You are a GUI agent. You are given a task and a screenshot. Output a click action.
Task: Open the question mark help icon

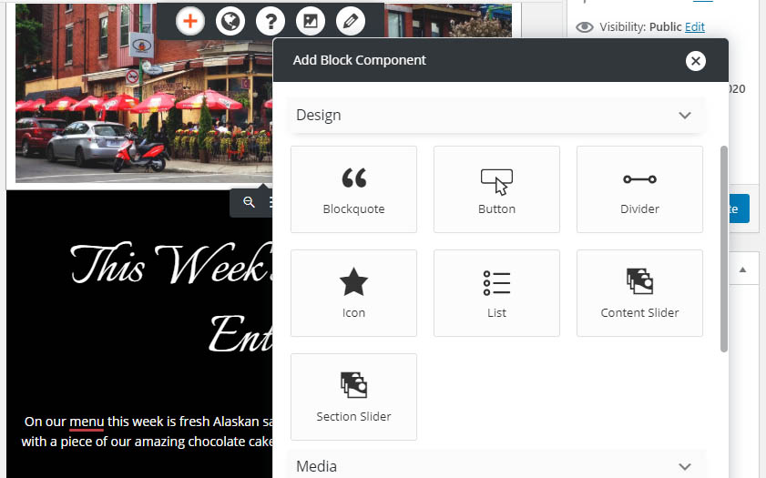pyautogui.click(x=270, y=21)
